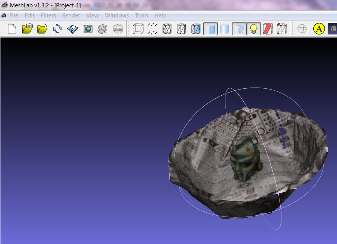The width and height of the screenshot is (337, 244).
Task: Open the raster globe view icon
Action: click(x=118, y=29)
